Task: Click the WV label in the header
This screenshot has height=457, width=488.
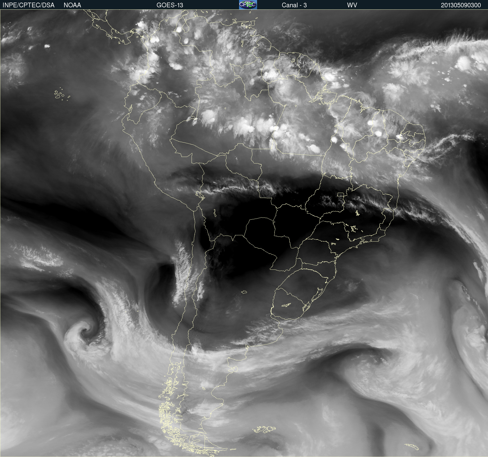Action: click(x=352, y=5)
